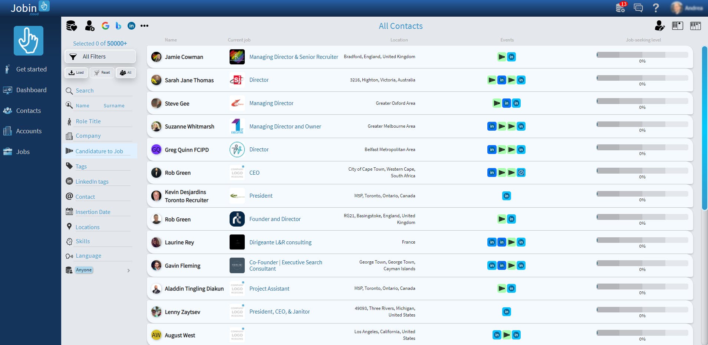The width and height of the screenshot is (708, 345).
Task: Click Sarah Jane Thomas's profile photo
Action: coord(157,80)
